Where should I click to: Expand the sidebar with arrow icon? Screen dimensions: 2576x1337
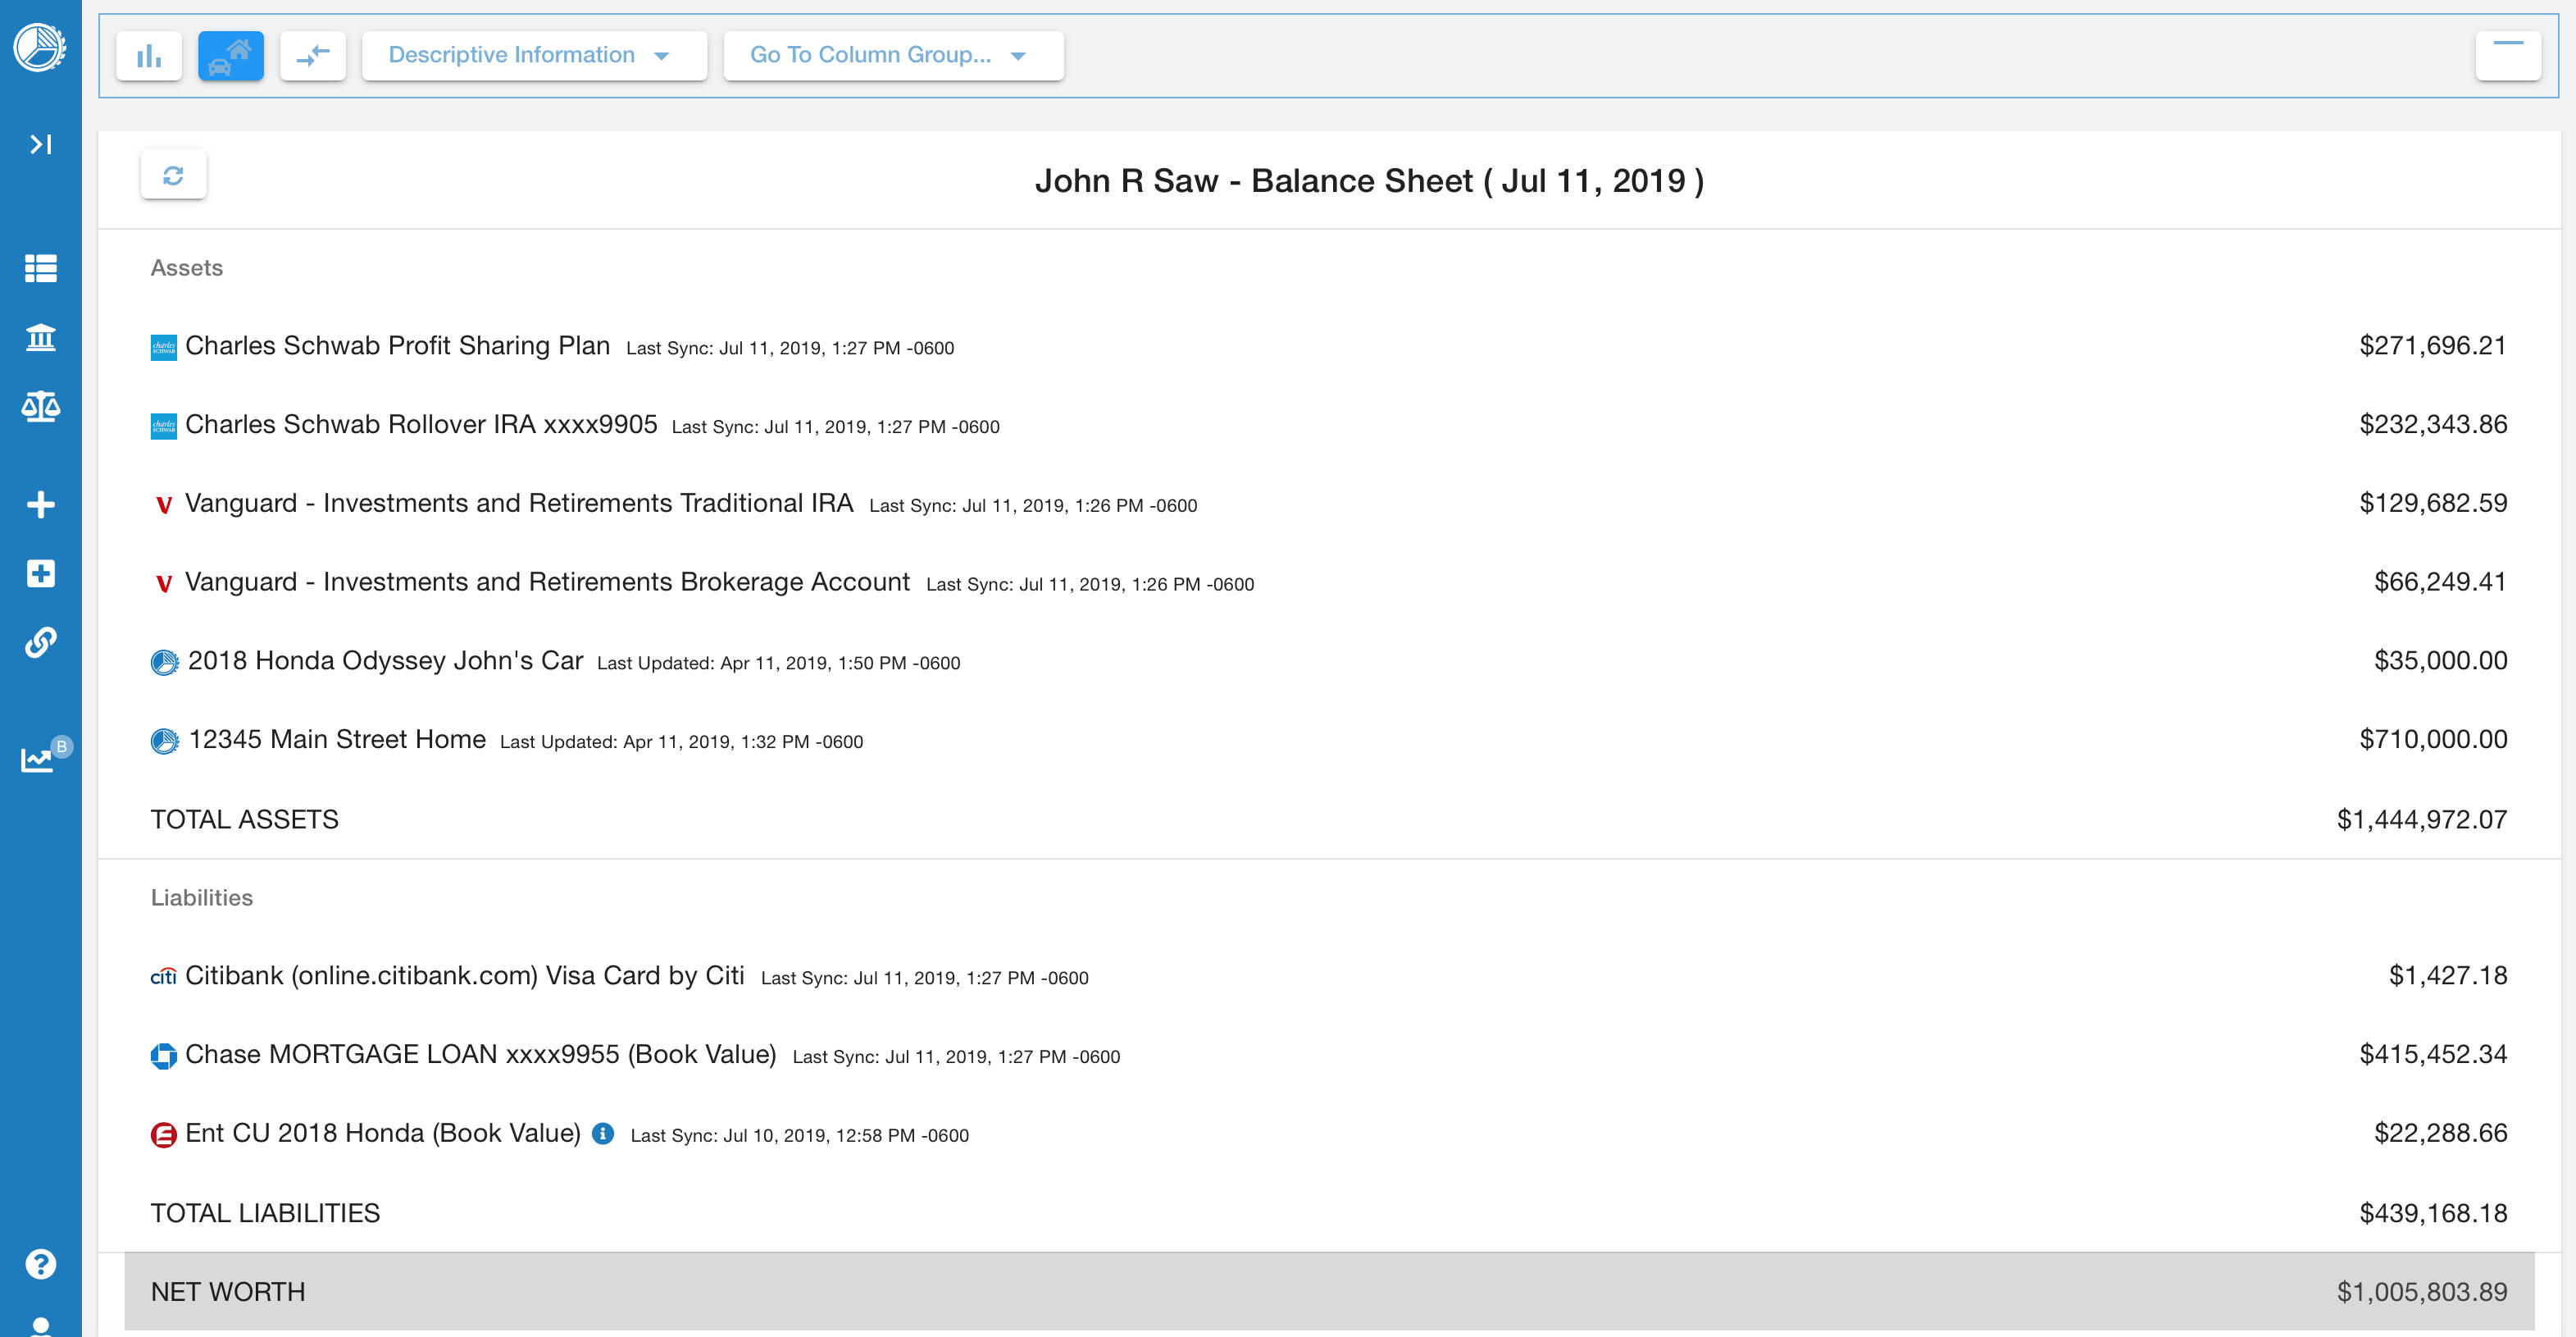40,145
